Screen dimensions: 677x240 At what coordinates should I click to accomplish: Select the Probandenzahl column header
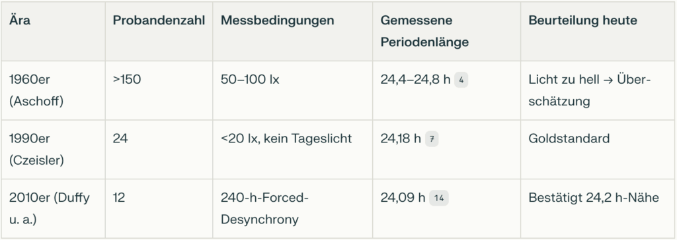159,20
